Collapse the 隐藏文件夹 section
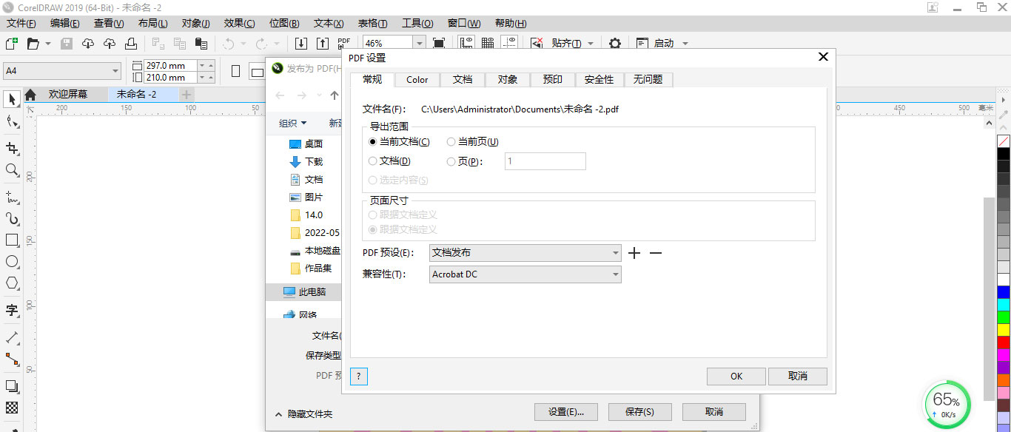1011x432 pixels. coord(312,415)
